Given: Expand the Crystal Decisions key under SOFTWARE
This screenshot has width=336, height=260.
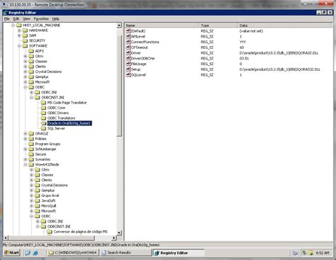Looking at the screenshot, I should 26,72.
